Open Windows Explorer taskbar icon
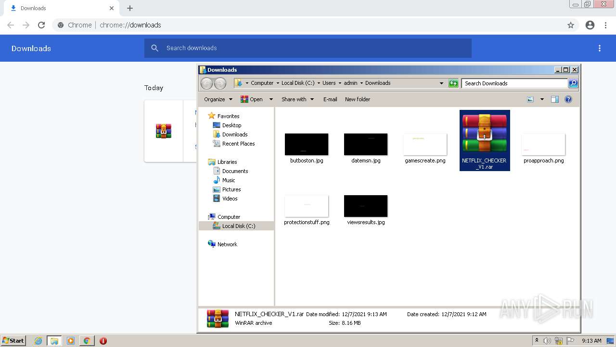This screenshot has height=347, width=616. [54, 341]
